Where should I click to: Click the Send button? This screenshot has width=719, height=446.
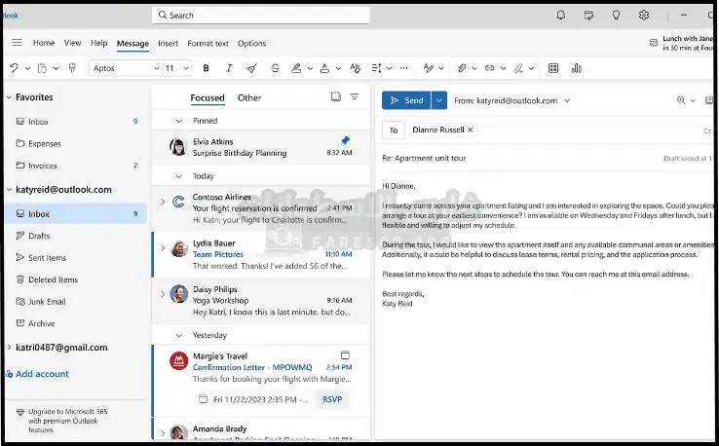click(x=405, y=100)
